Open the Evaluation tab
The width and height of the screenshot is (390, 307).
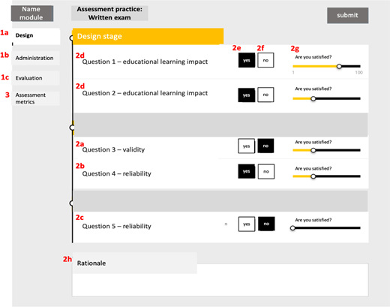coord(35,78)
